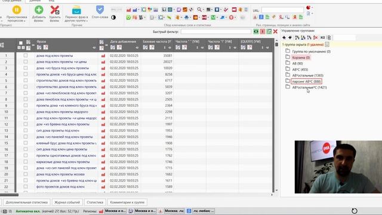Open the Приостановка процессов dropdown

coord(17,19)
